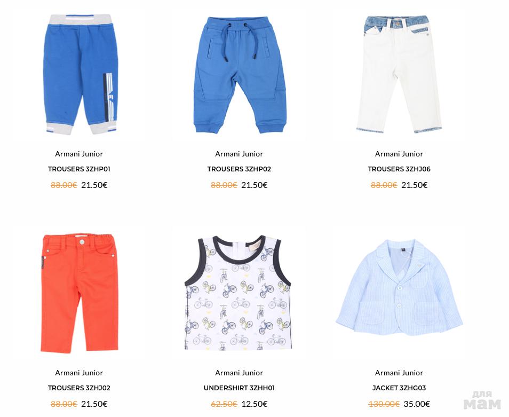Open the blue drawstring trousers 3ZHP02 image
Screen dimensions: 509x417
coord(240,75)
